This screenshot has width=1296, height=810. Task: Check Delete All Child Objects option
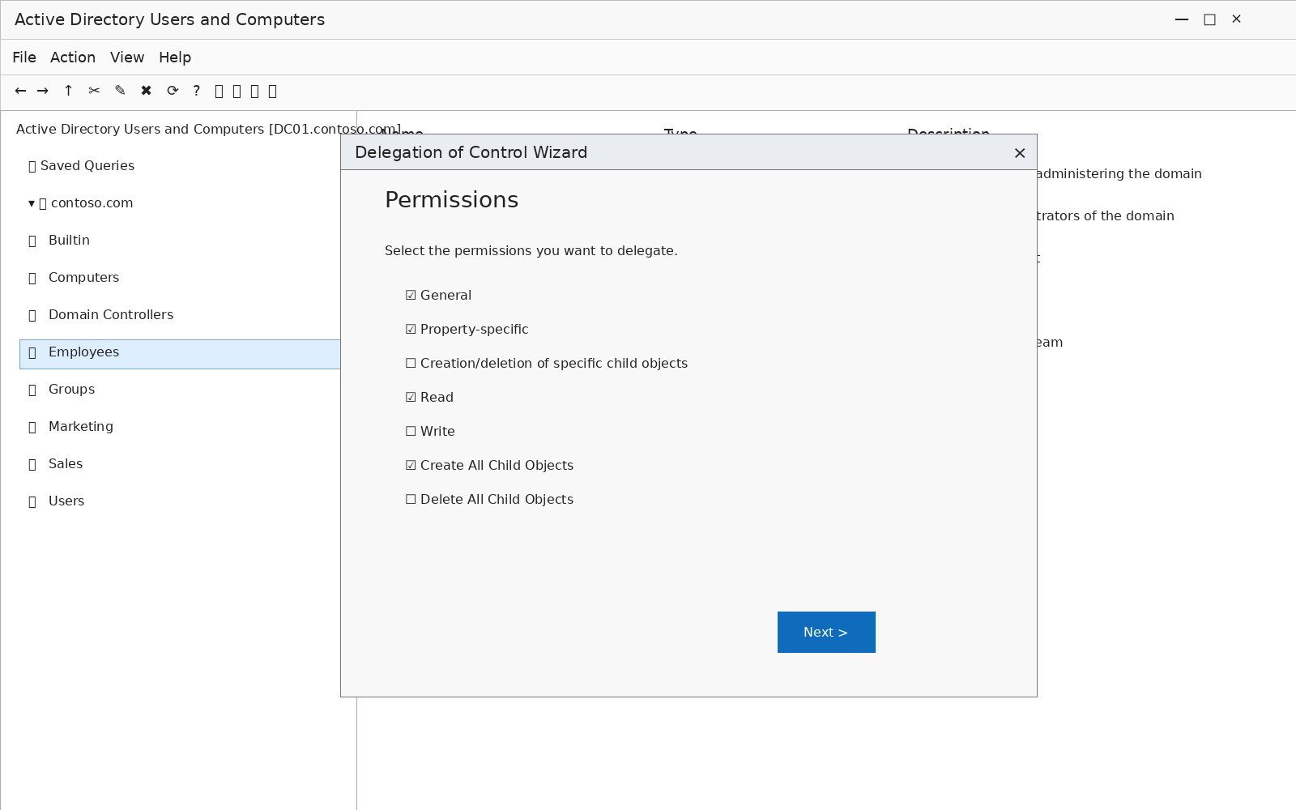[411, 500]
